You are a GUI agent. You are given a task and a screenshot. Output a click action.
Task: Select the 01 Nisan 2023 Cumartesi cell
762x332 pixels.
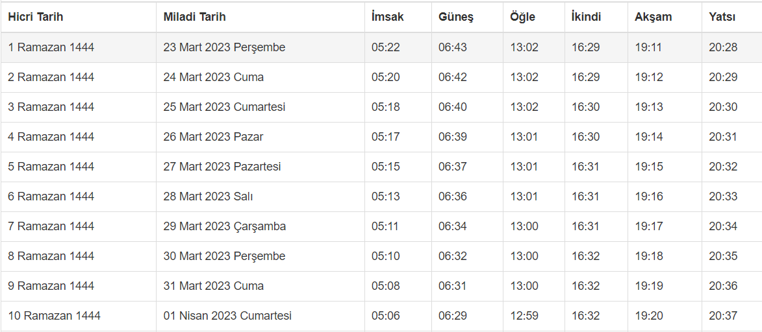tap(227, 316)
